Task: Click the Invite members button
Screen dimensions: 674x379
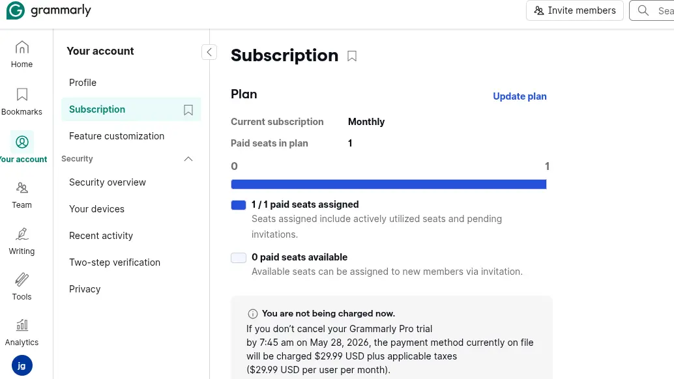Action: pyautogui.click(x=575, y=10)
